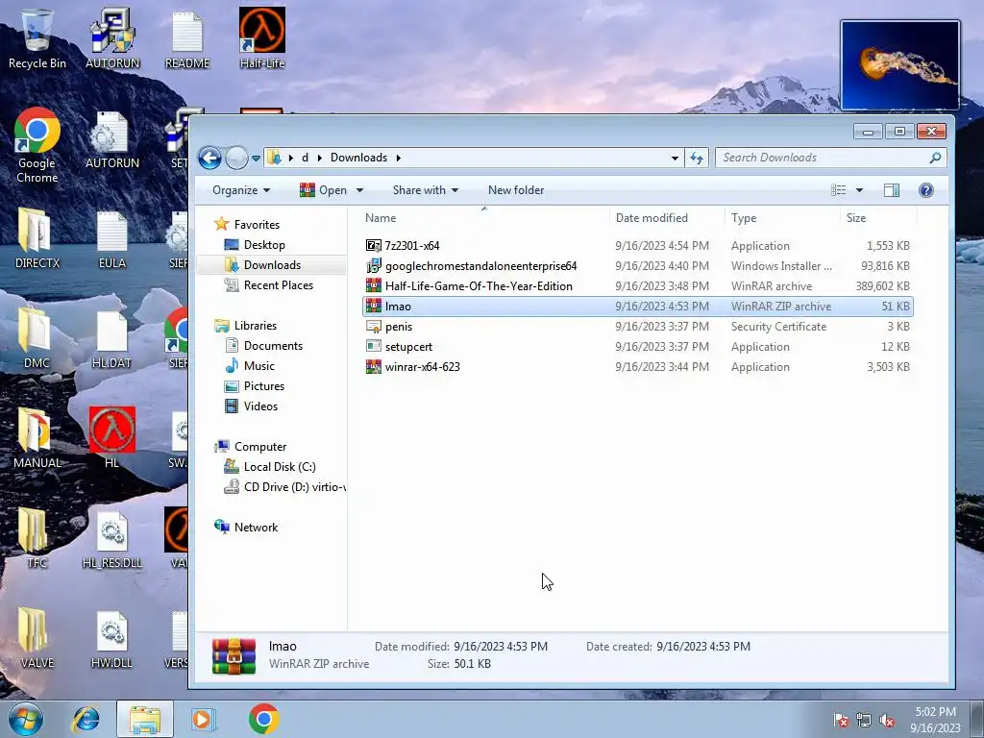
Task: Expand the Open button's dropdown arrow
Action: [359, 190]
